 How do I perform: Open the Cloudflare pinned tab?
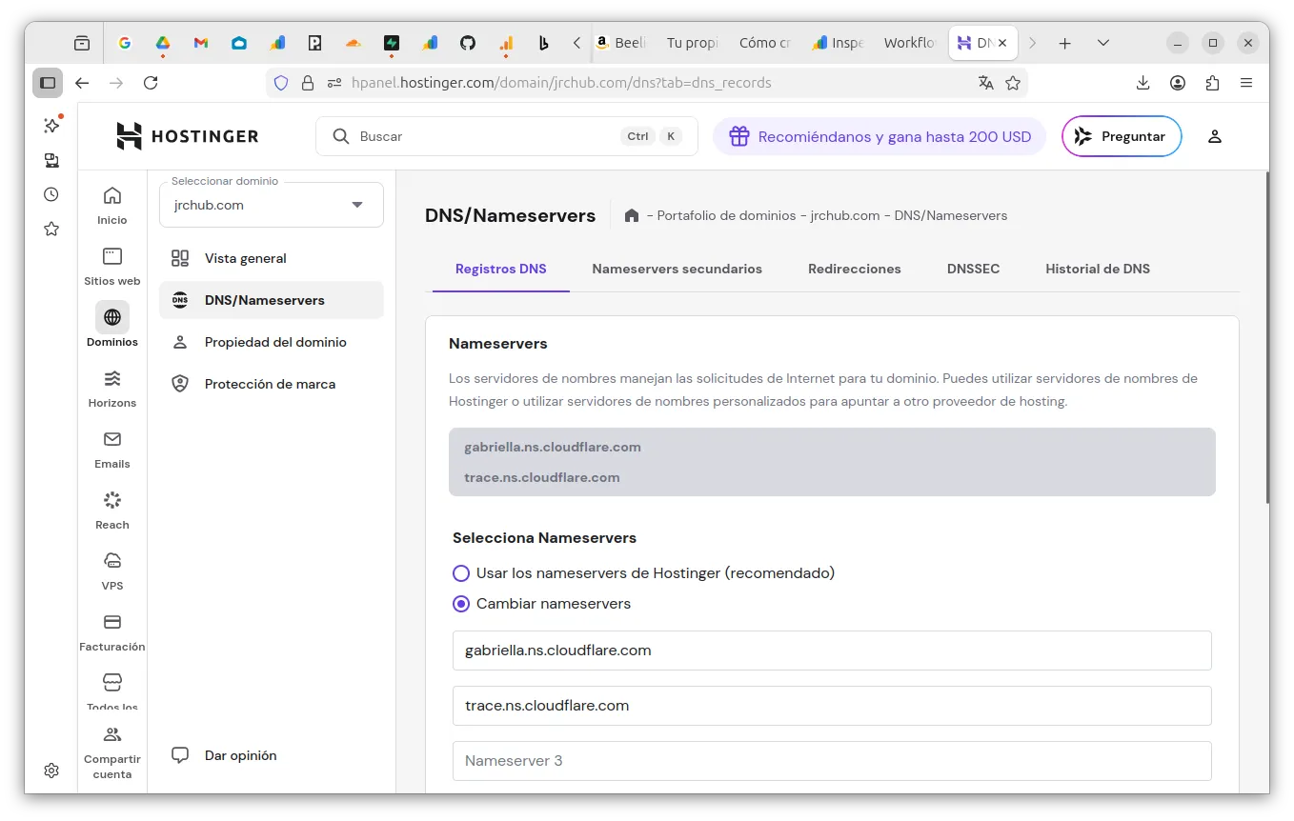click(354, 43)
